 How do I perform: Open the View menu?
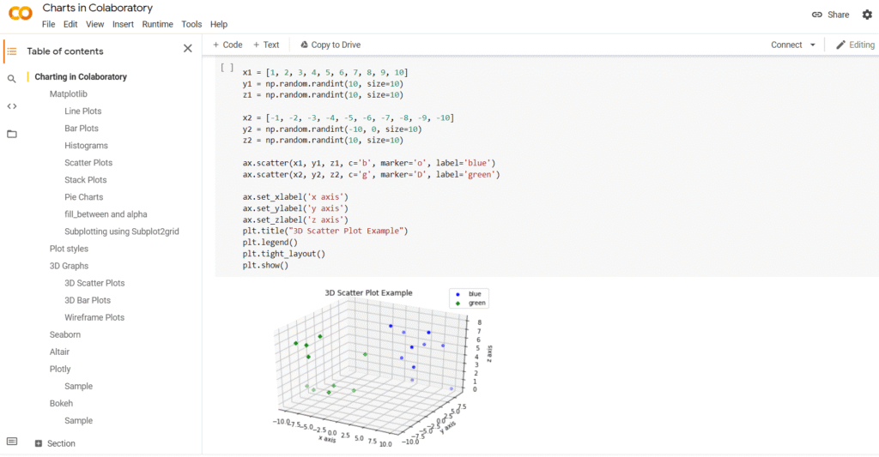click(94, 24)
